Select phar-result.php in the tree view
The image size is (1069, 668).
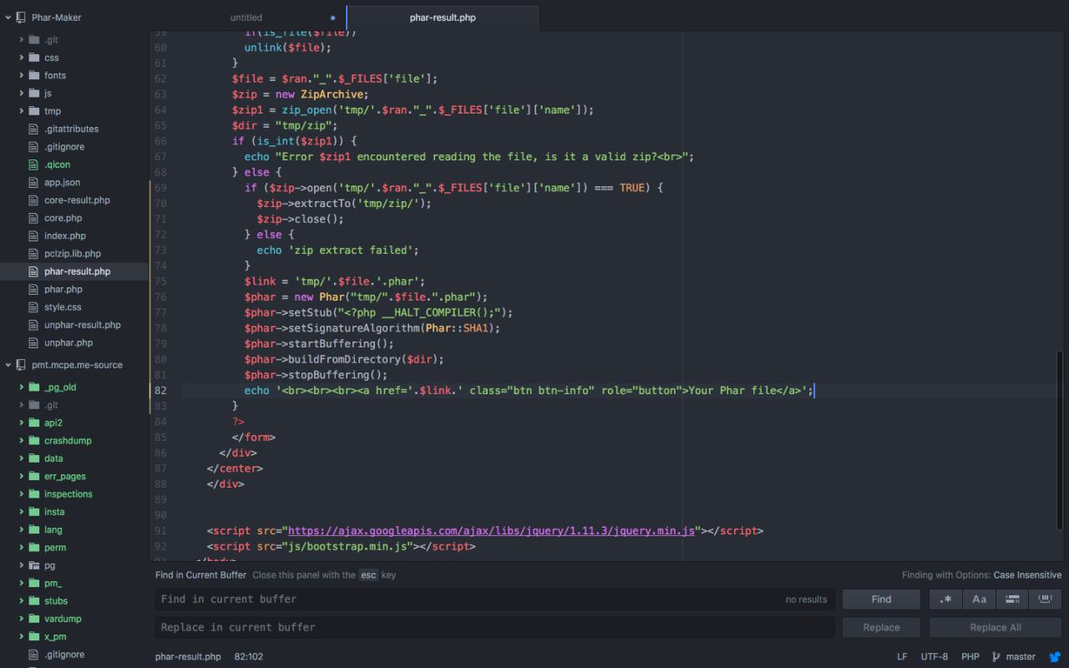tap(77, 271)
